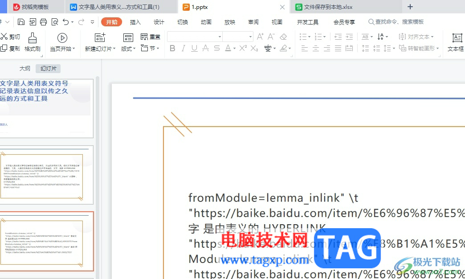Select the title slide thumbnail
Viewport: 465px width, 279px height.
[x=47, y=108]
